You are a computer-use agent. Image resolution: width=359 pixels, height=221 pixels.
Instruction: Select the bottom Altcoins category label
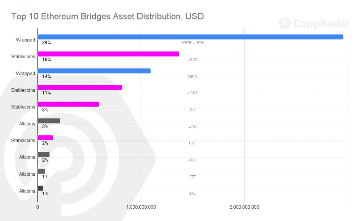pos(27,191)
